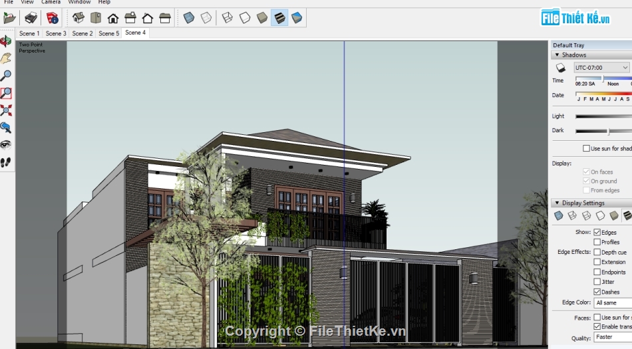The height and width of the screenshot is (349, 632).
Task: Select Monochrome style in top toolbar
Action: (297, 18)
